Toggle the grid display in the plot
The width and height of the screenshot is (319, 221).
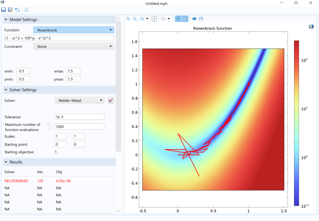pos(178,19)
